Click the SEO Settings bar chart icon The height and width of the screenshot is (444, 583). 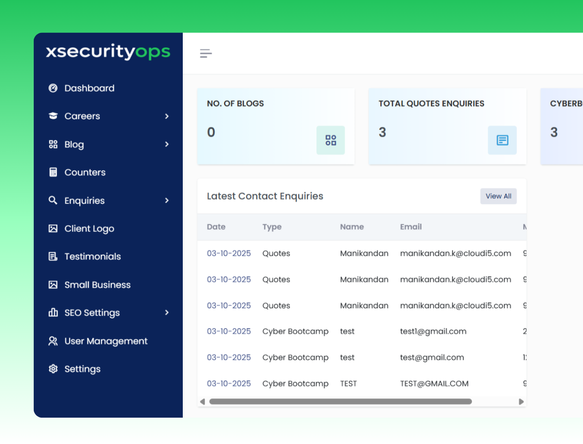(53, 313)
